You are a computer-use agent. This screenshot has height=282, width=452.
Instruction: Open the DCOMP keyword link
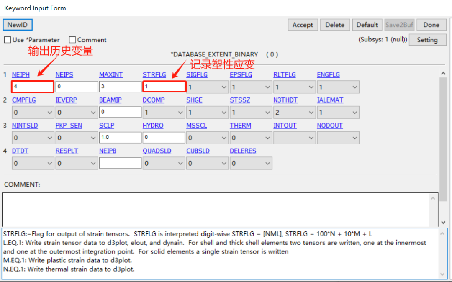coord(154,100)
